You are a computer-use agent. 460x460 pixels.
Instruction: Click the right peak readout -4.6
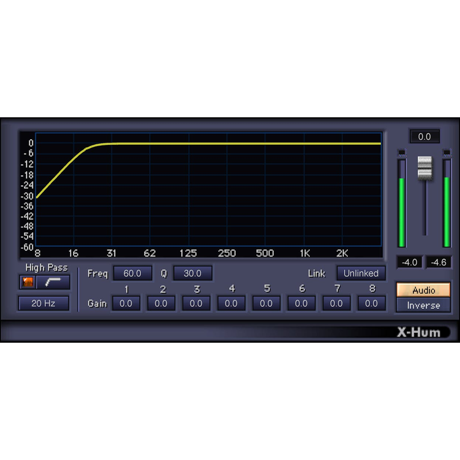[x=439, y=262]
